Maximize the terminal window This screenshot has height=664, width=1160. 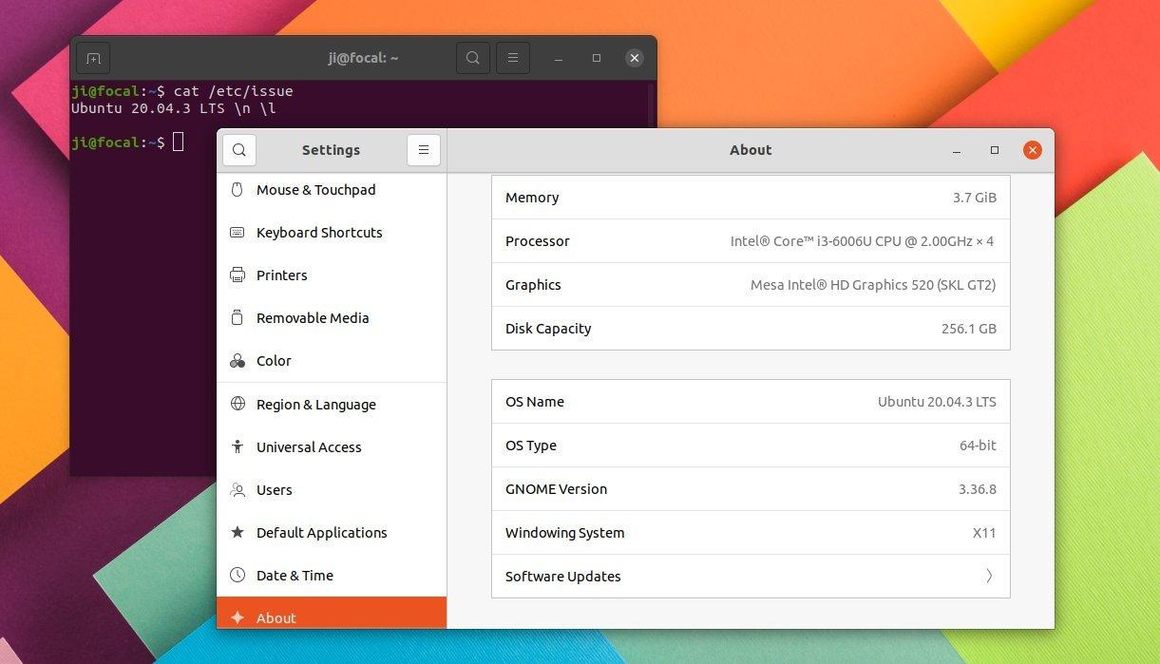(597, 58)
